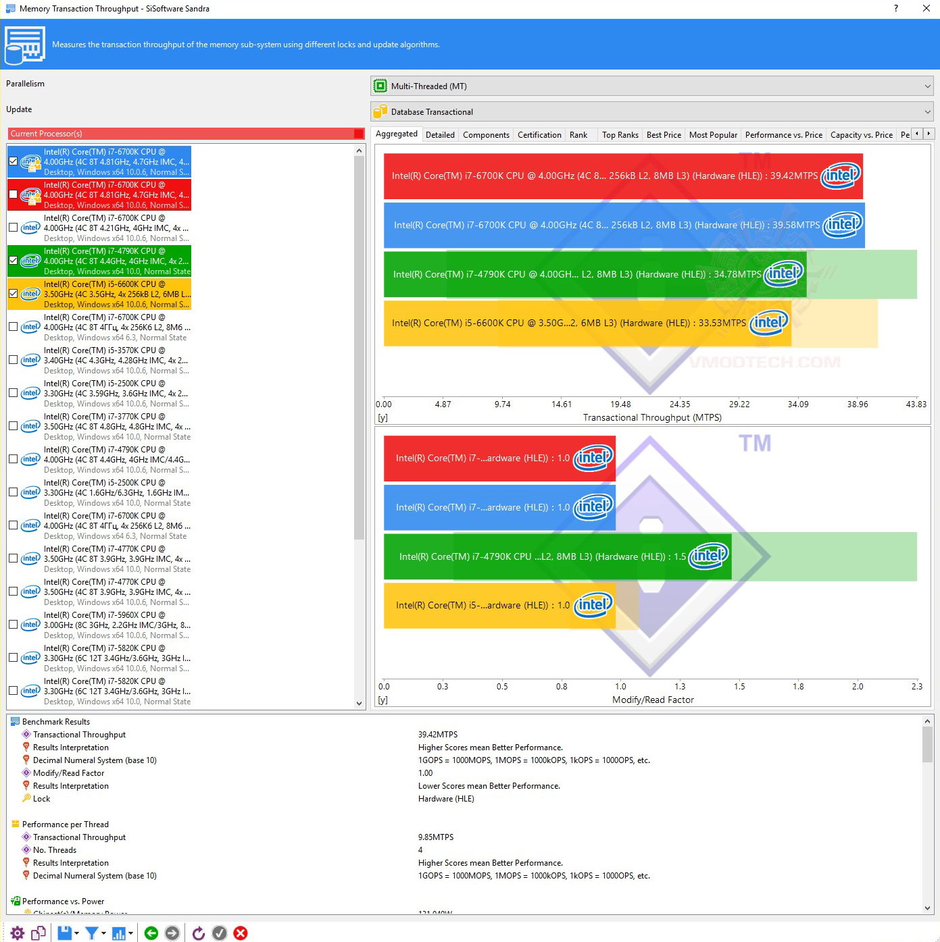Go back with the green arrow button
This screenshot has width=940, height=942.
[151, 933]
